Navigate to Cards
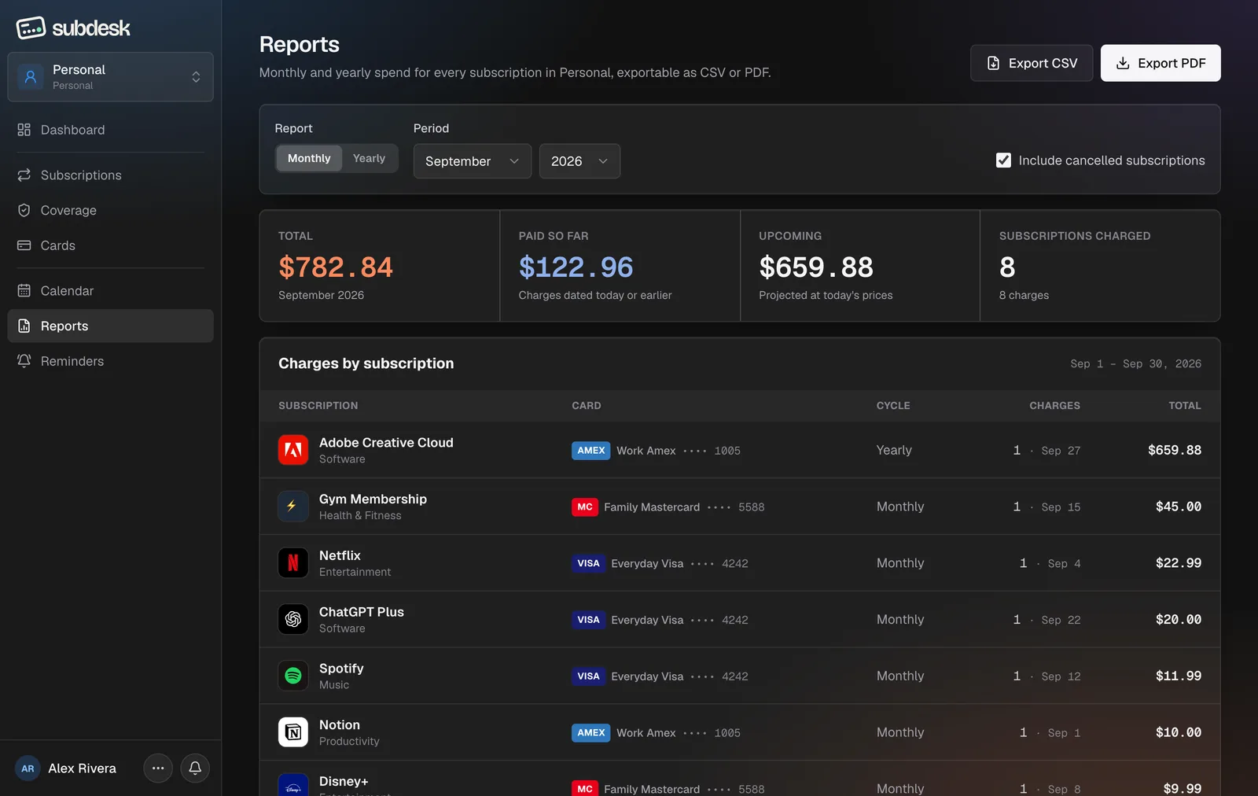The image size is (1258, 796). (110, 245)
